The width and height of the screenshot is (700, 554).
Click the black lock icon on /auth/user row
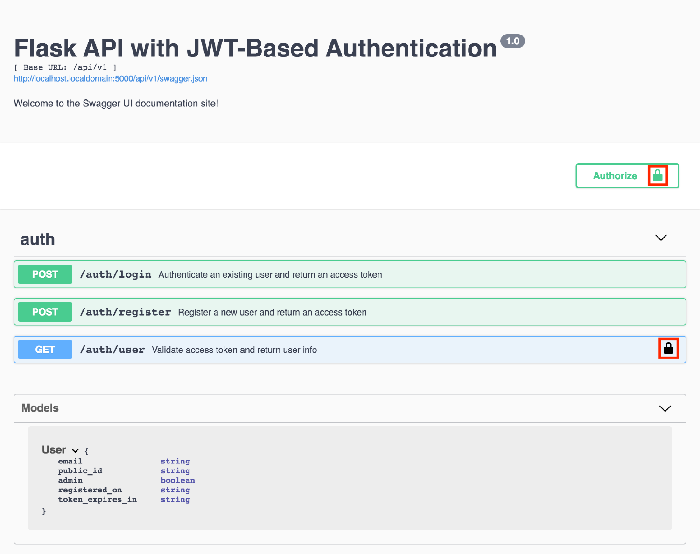[668, 348]
